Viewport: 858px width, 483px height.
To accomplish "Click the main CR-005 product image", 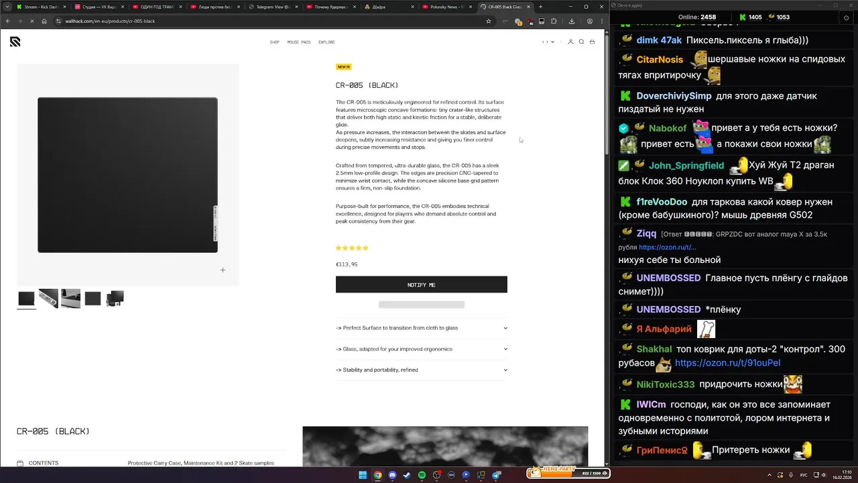I will click(x=127, y=175).
